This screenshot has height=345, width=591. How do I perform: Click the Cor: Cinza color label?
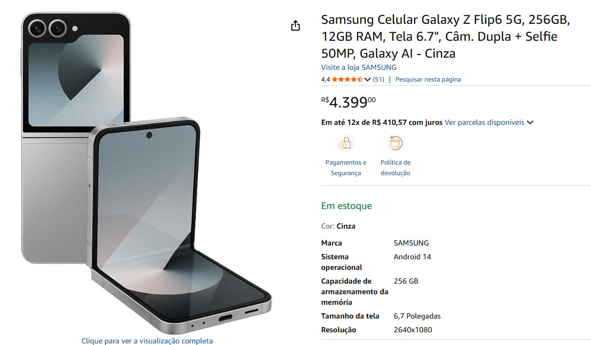coord(338,226)
